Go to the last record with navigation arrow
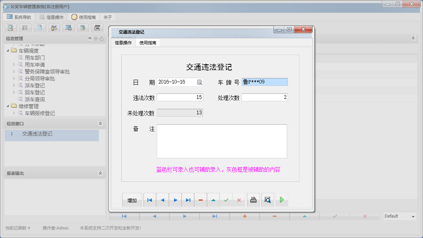423x238 pixels. click(x=188, y=200)
